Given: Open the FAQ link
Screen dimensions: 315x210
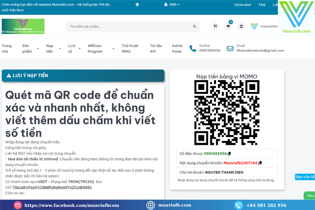Looking at the screenshot, I should (x=262, y=5).
